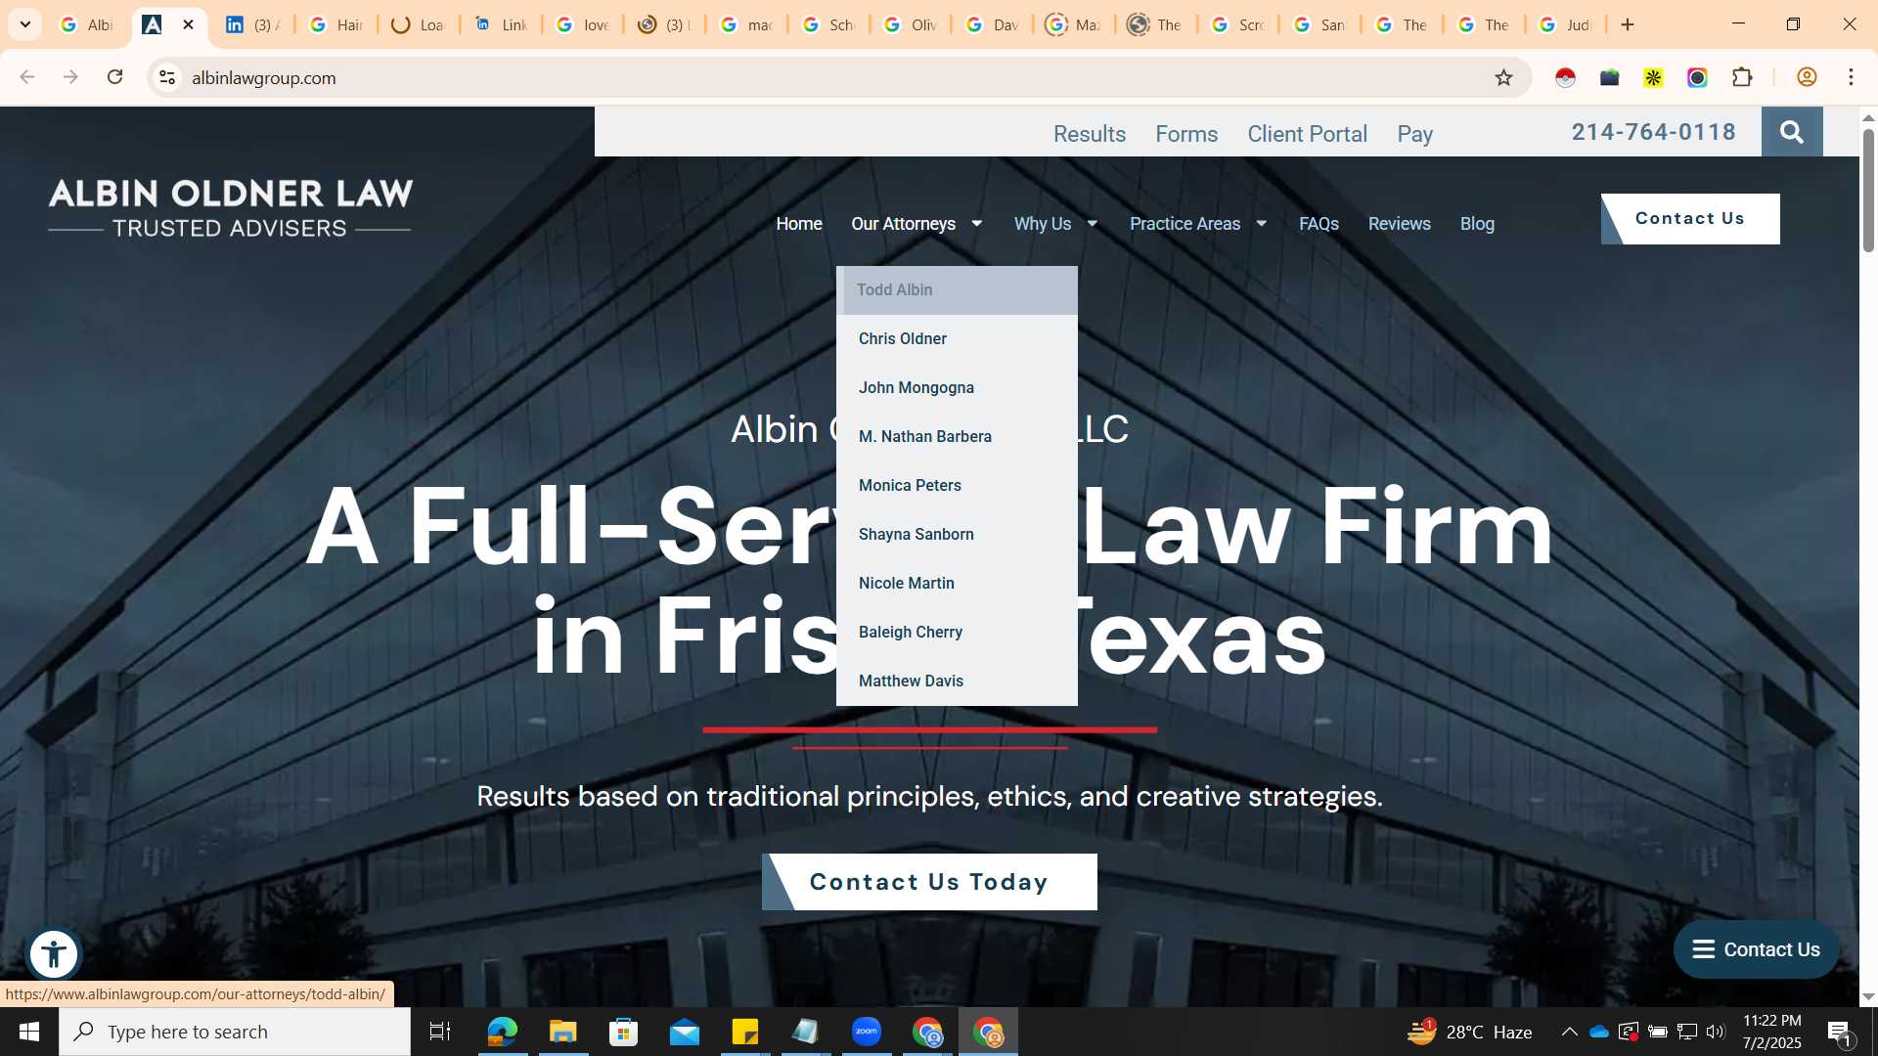This screenshot has height=1056, width=1878.
Task: Select Chris Oldner from attorneys menu
Action: [x=957, y=339]
